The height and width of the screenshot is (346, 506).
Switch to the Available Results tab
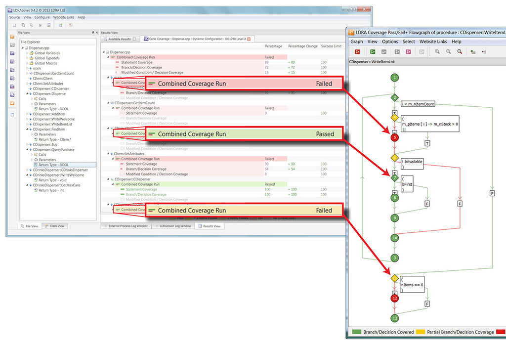(x=120, y=39)
